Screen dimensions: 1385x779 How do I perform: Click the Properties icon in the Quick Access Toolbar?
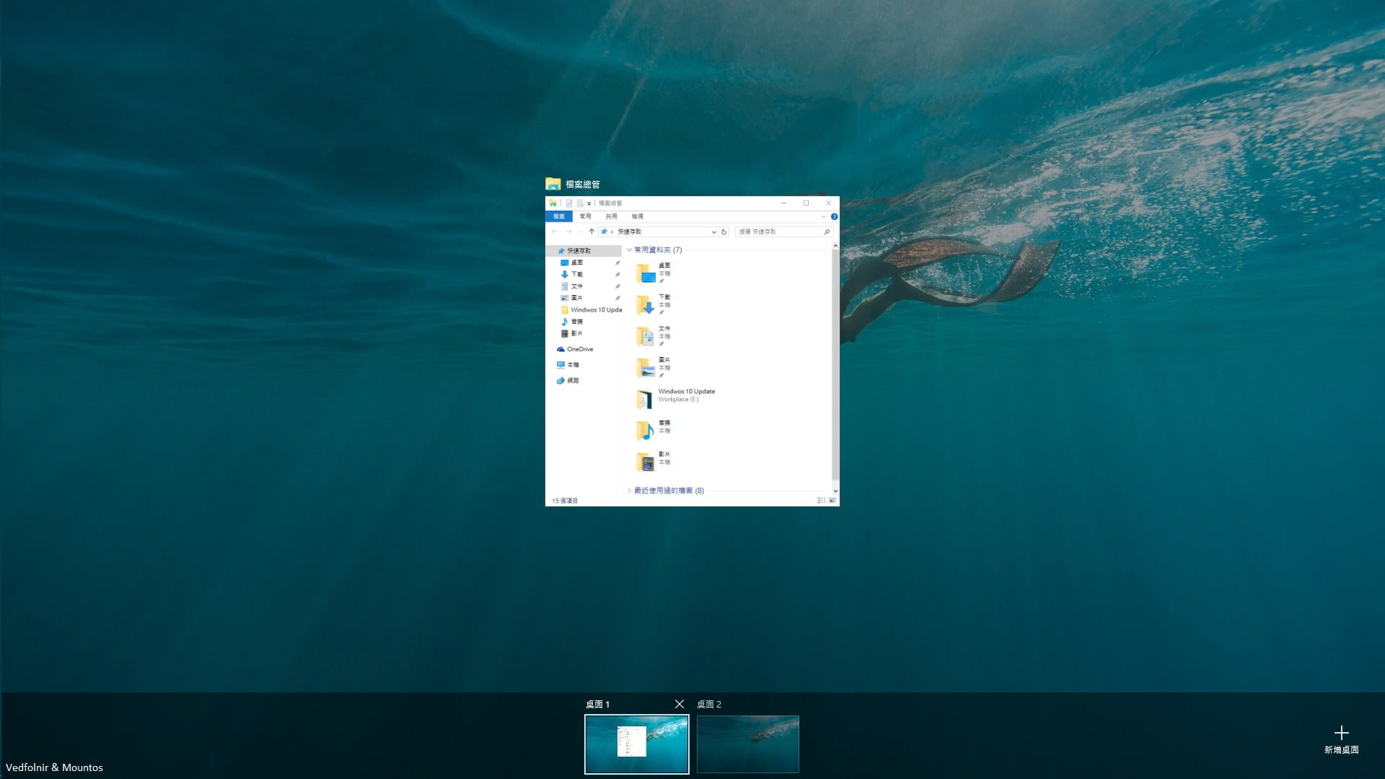[569, 203]
